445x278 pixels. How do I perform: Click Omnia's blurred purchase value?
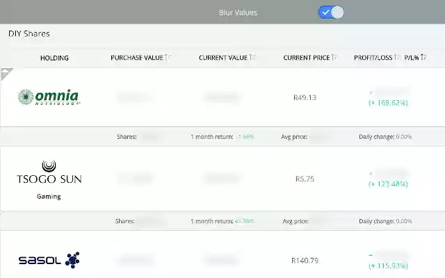click(136, 97)
